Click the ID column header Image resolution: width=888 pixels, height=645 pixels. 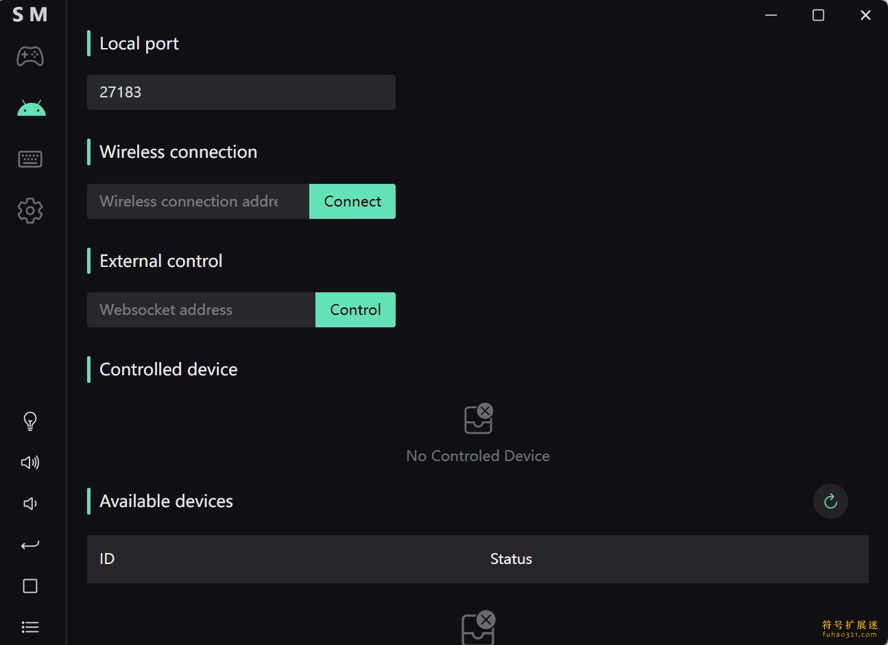pyautogui.click(x=107, y=559)
